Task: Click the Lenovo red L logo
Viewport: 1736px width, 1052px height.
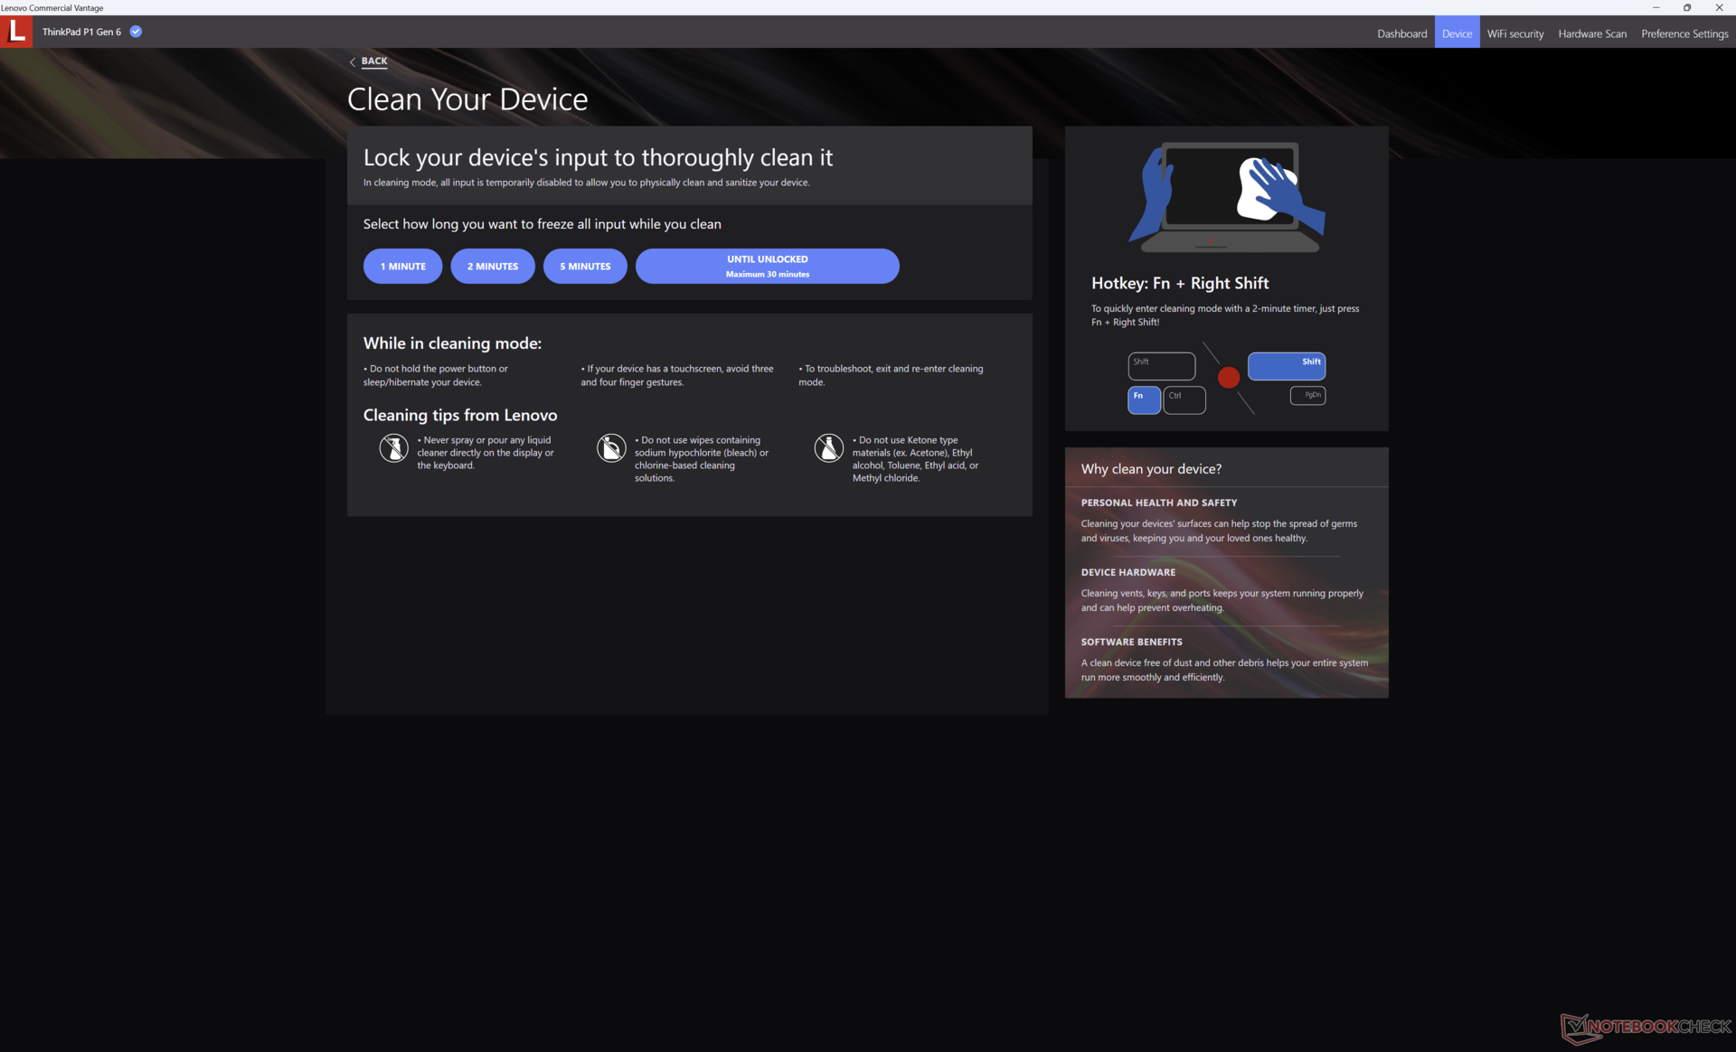Action: click(16, 32)
